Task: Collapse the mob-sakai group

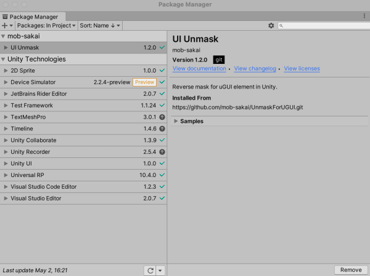Action: 3,36
